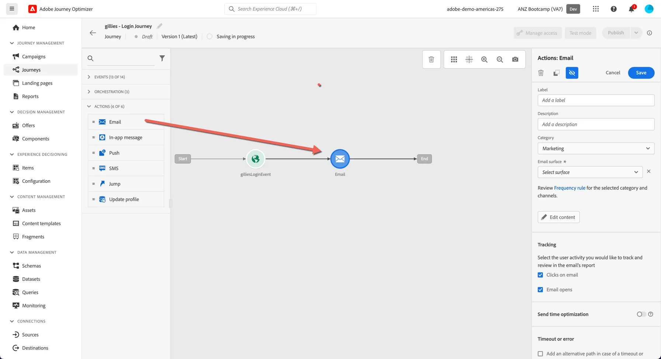The height and width of the screenshot is (359, 661).
Task: Enable Send time optimization switch
Action: pos(641,314)
